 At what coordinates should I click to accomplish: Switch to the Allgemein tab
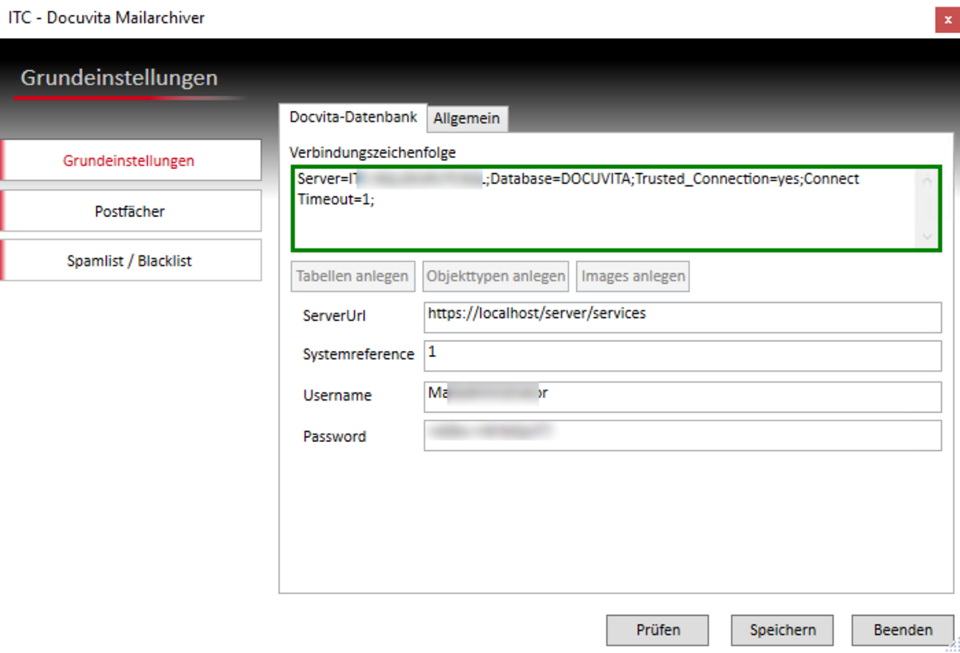pyautogui.click(x=467, y=118)
